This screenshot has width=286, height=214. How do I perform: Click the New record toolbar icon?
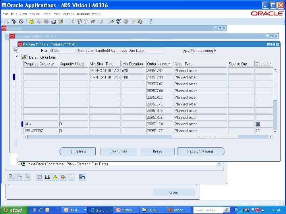tap(7, 22)
